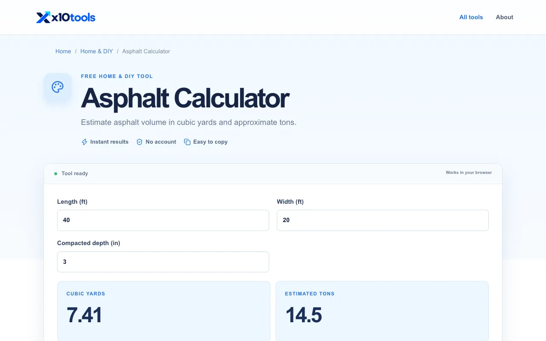The width and height of the screenshot is (546, 341).
Task: Click the green Tool ready status dot
Action: click(x=55, y=173)
